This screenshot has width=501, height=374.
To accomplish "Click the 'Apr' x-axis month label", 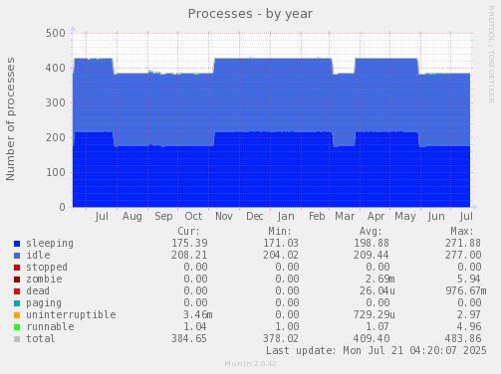I will tap(376, 217).
